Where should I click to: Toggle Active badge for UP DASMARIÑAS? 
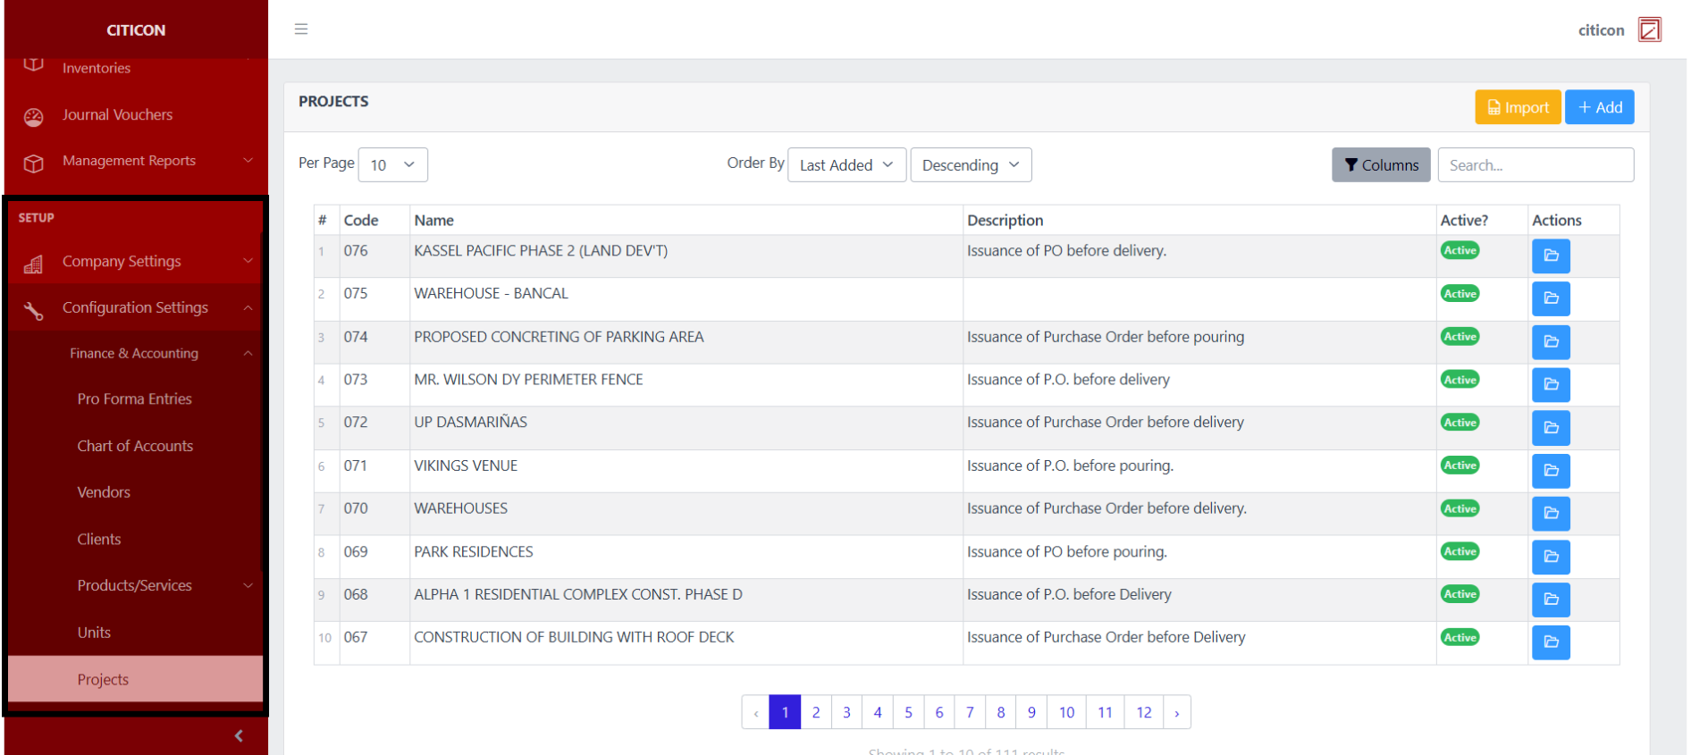[x=1459, y=423]
